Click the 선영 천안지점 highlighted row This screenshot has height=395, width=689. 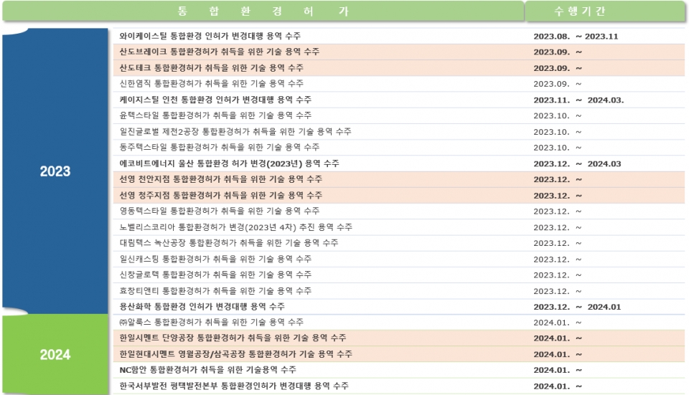[x=221, y=179]
